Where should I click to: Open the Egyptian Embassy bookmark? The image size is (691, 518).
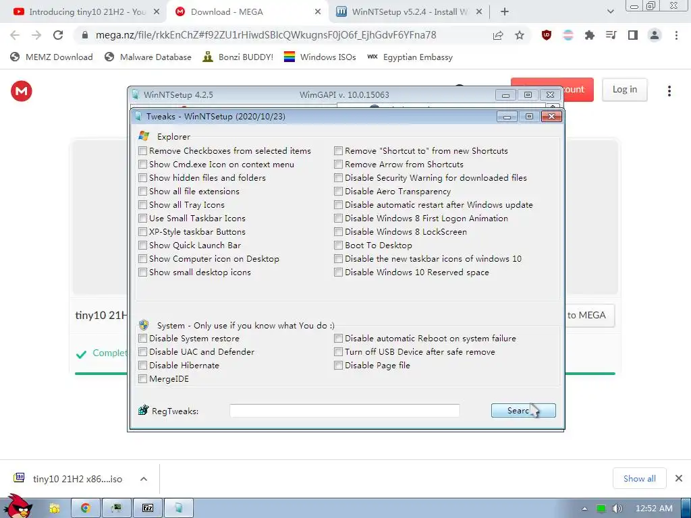click(x=410, y=57)
